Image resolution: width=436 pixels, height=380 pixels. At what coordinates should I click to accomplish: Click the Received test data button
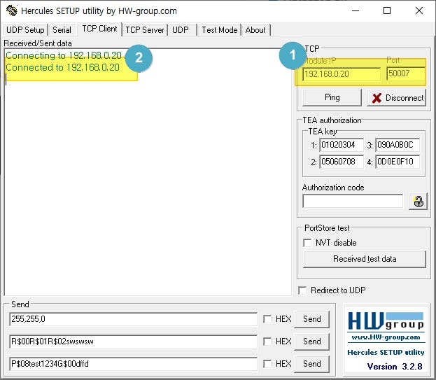pyautogui.click(x=365, y=259)
